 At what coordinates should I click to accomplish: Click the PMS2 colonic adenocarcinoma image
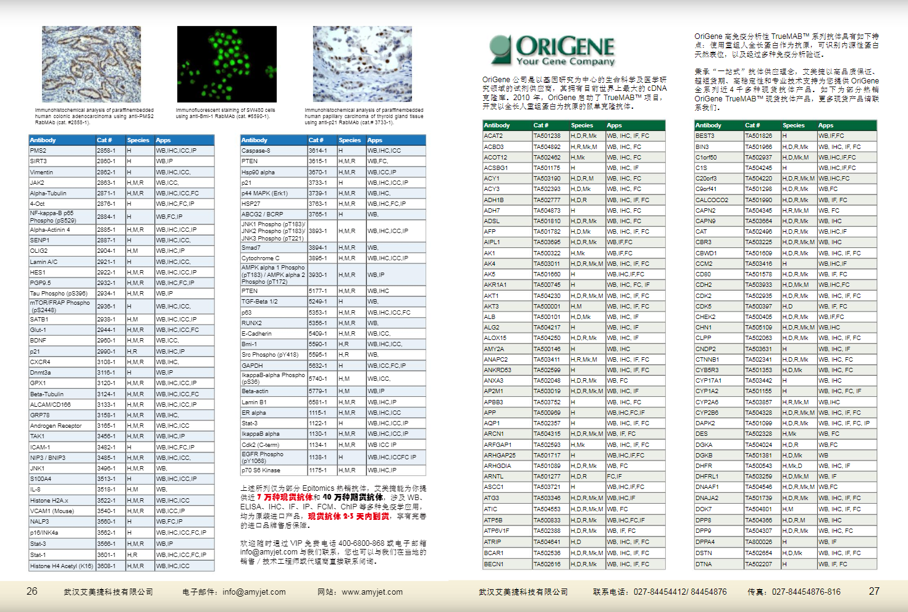[91, 64]
